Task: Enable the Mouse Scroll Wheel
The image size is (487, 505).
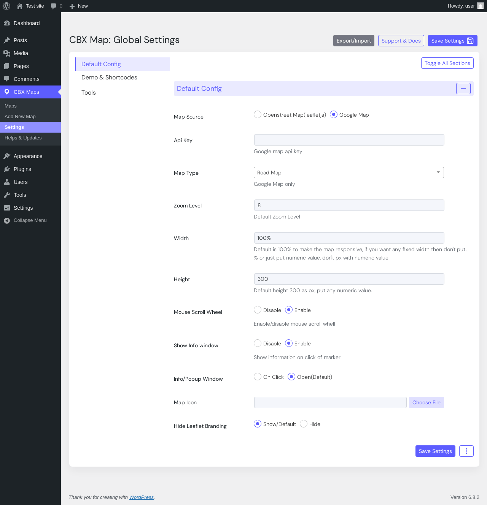Action: click(x=289, y=310)
